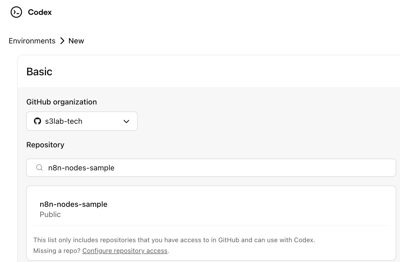Click the Basic section heading
The width and height of the screenshot is (400, 262).
pyautogui.click(x=39, y=72)
